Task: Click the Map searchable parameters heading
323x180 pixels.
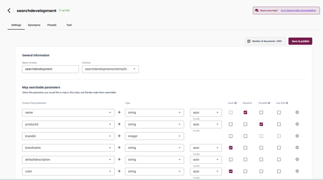Action: (41, 87)
